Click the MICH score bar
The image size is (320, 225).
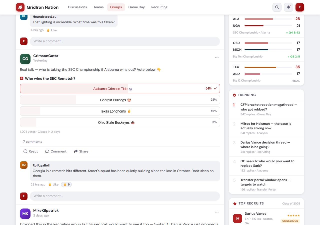[268, 50]
